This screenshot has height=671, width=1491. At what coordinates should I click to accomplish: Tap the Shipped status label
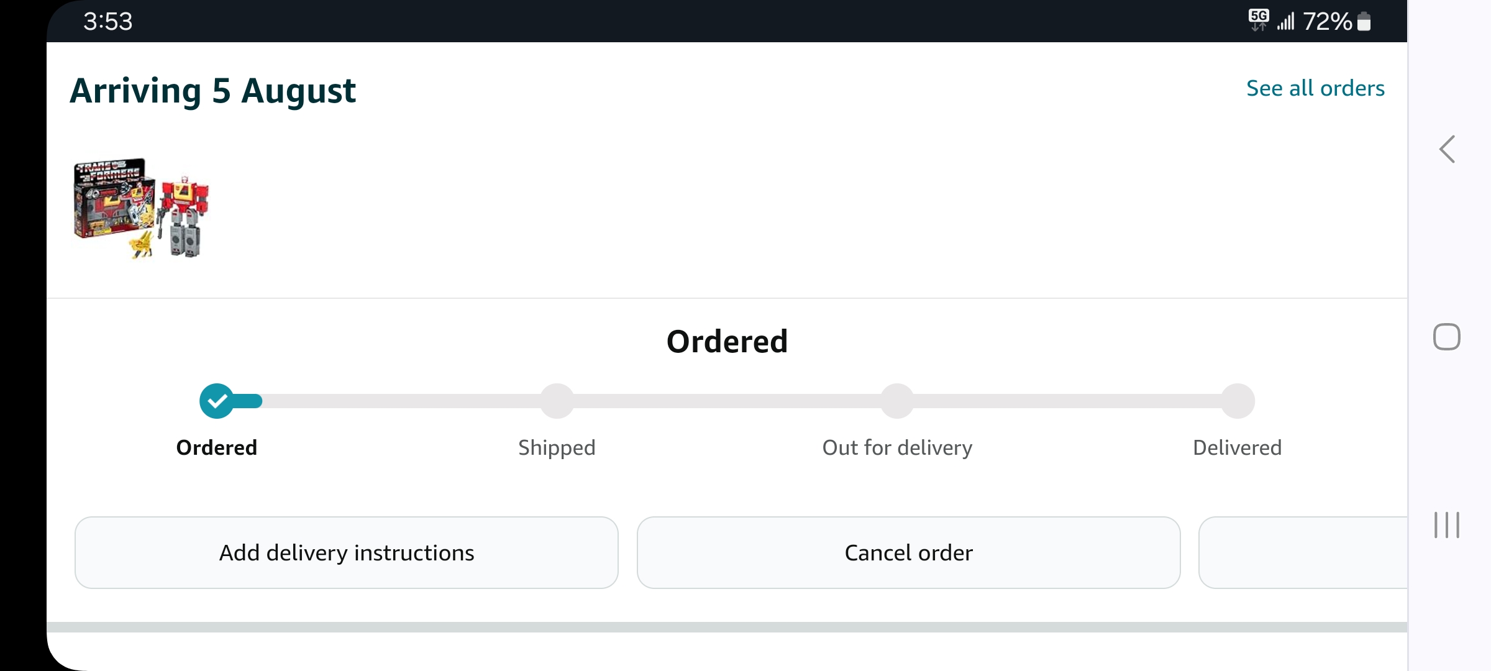click(557, 447)
